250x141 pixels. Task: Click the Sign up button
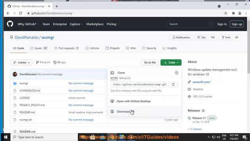237,24
